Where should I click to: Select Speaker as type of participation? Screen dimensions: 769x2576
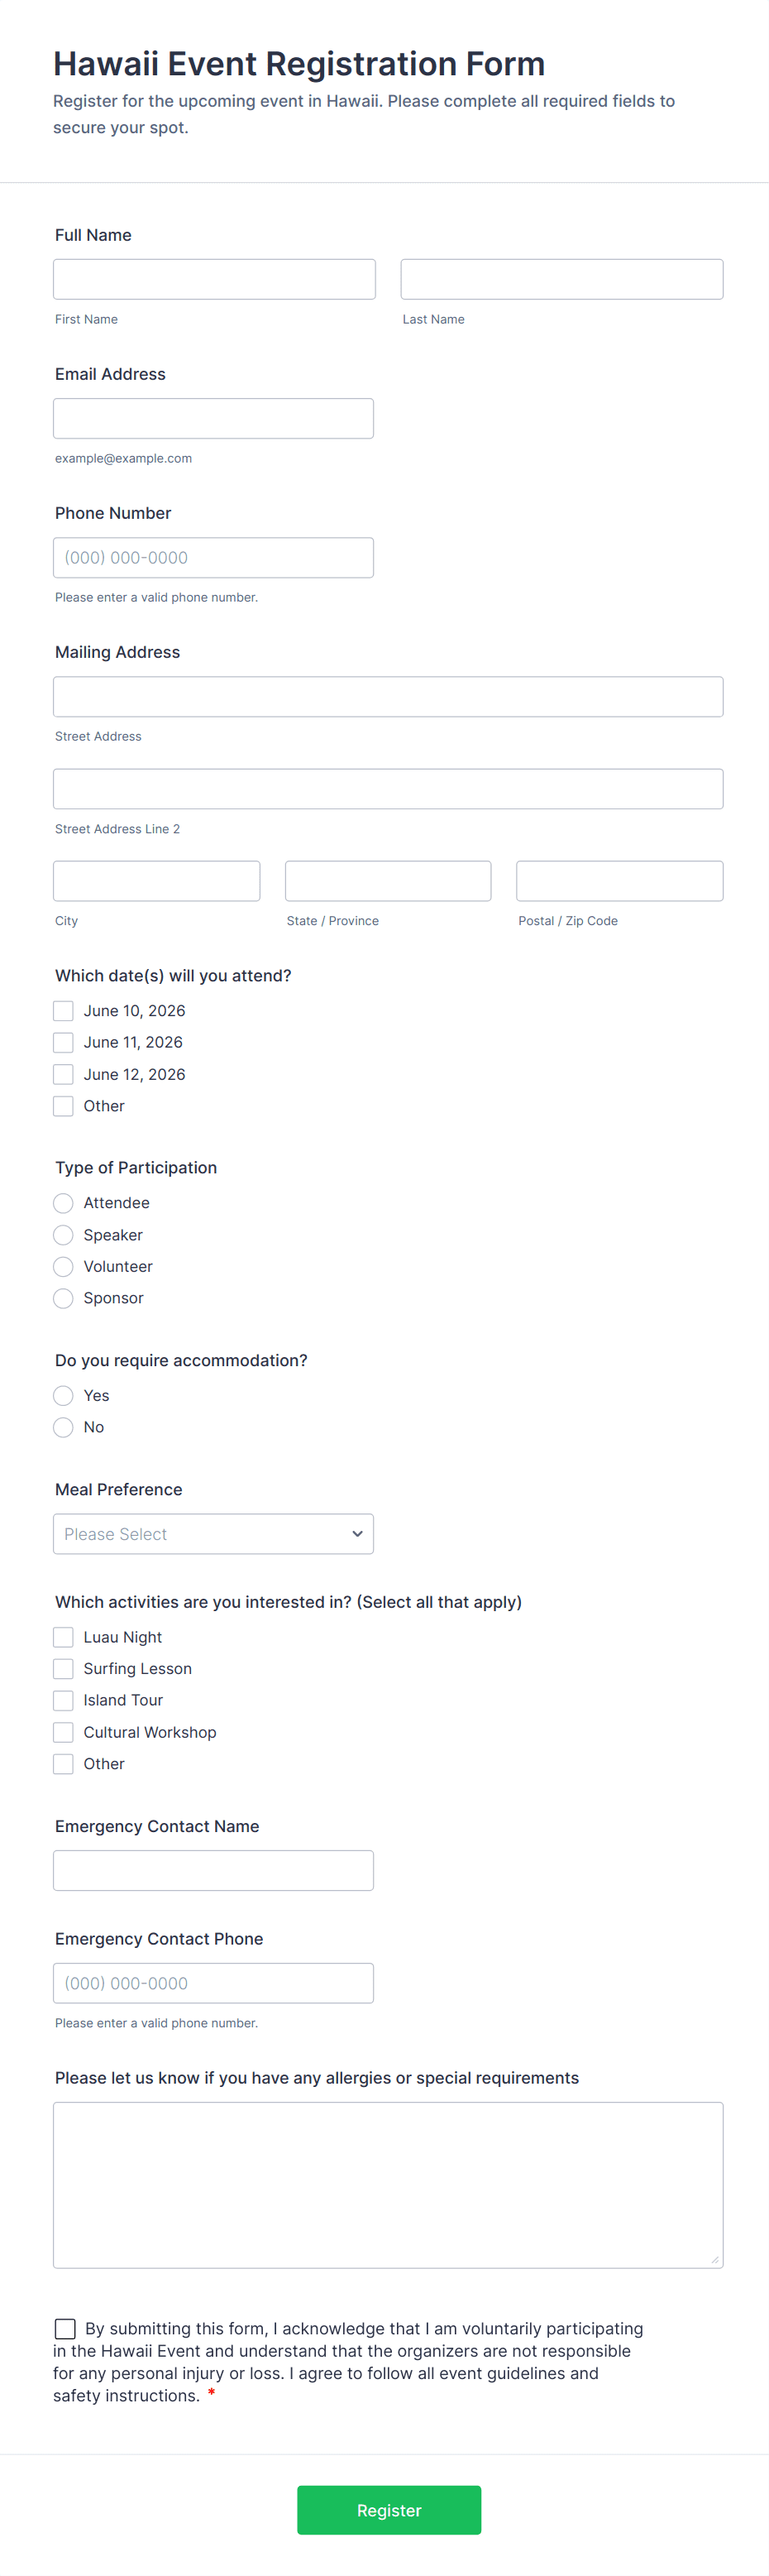(63, 1235)
